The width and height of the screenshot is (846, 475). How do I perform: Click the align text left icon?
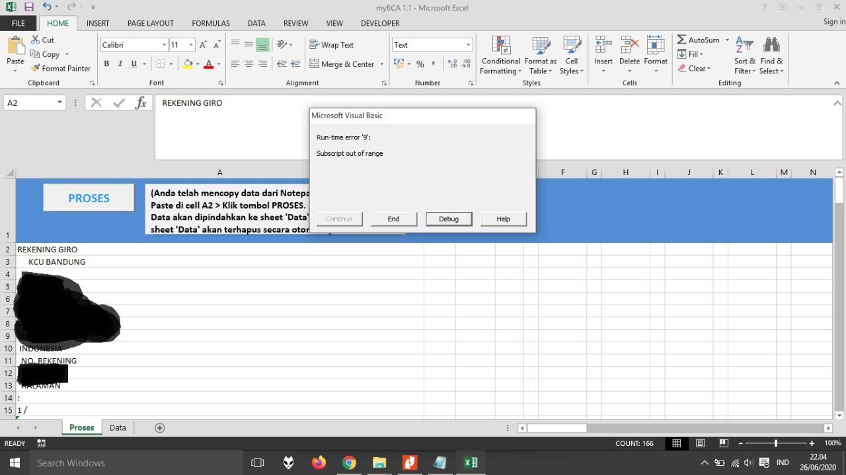(x=235, y=64)
